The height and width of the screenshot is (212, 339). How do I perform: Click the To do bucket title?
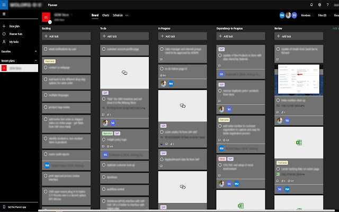click(x=103, y=29)
